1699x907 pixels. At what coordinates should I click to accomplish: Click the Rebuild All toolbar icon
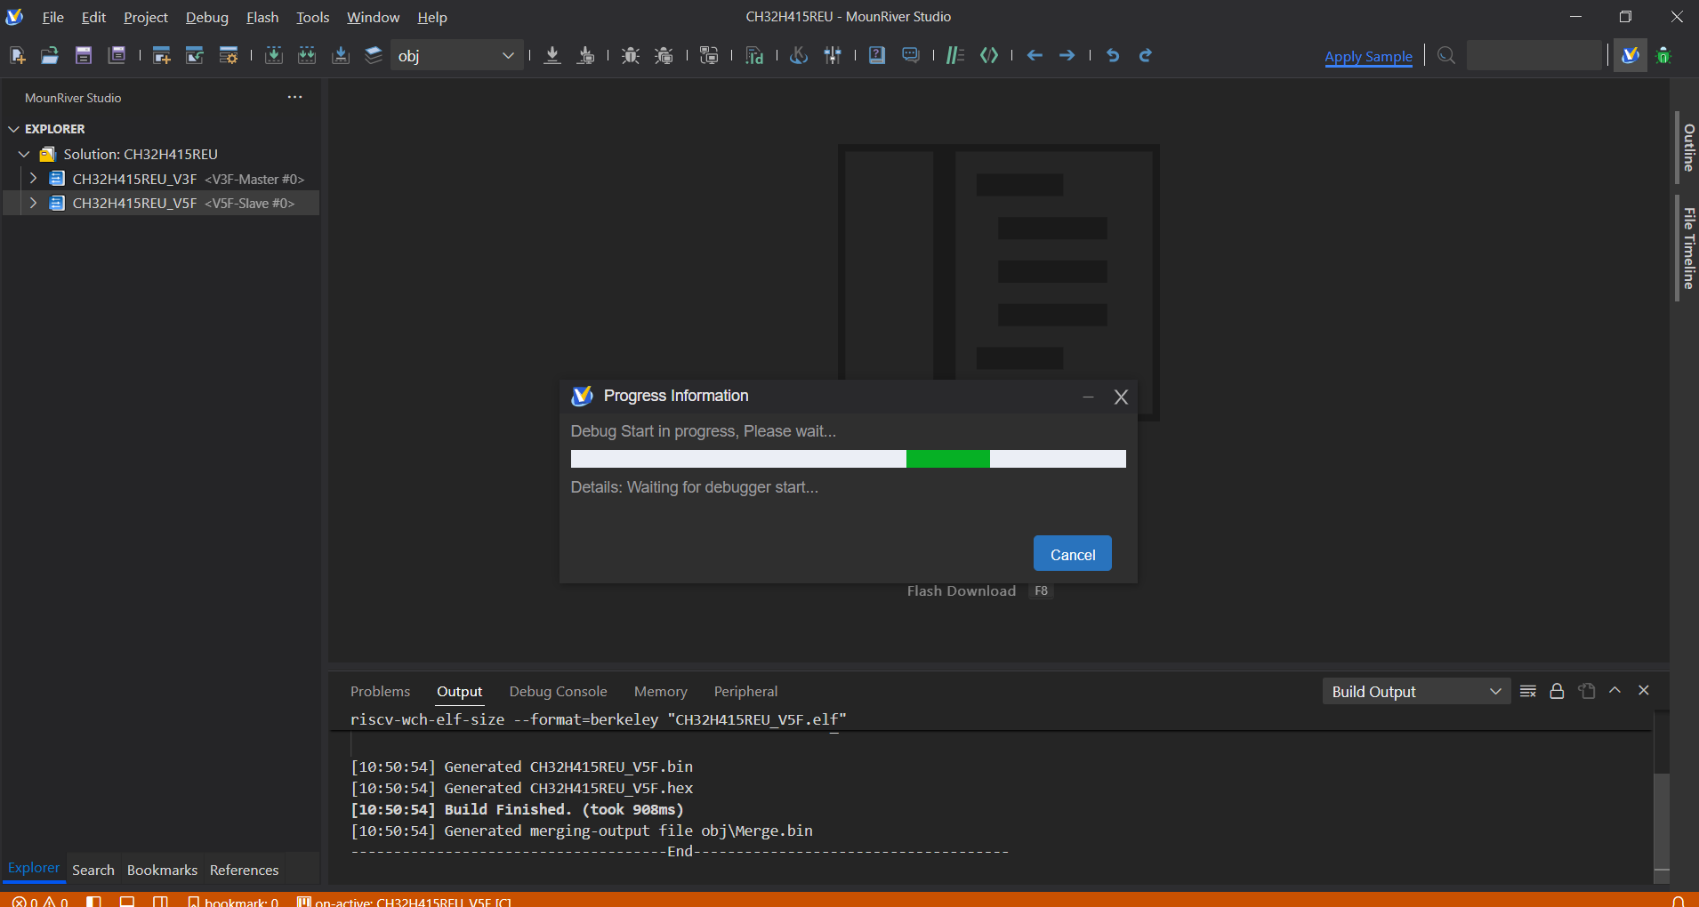(x=307, y=55)
